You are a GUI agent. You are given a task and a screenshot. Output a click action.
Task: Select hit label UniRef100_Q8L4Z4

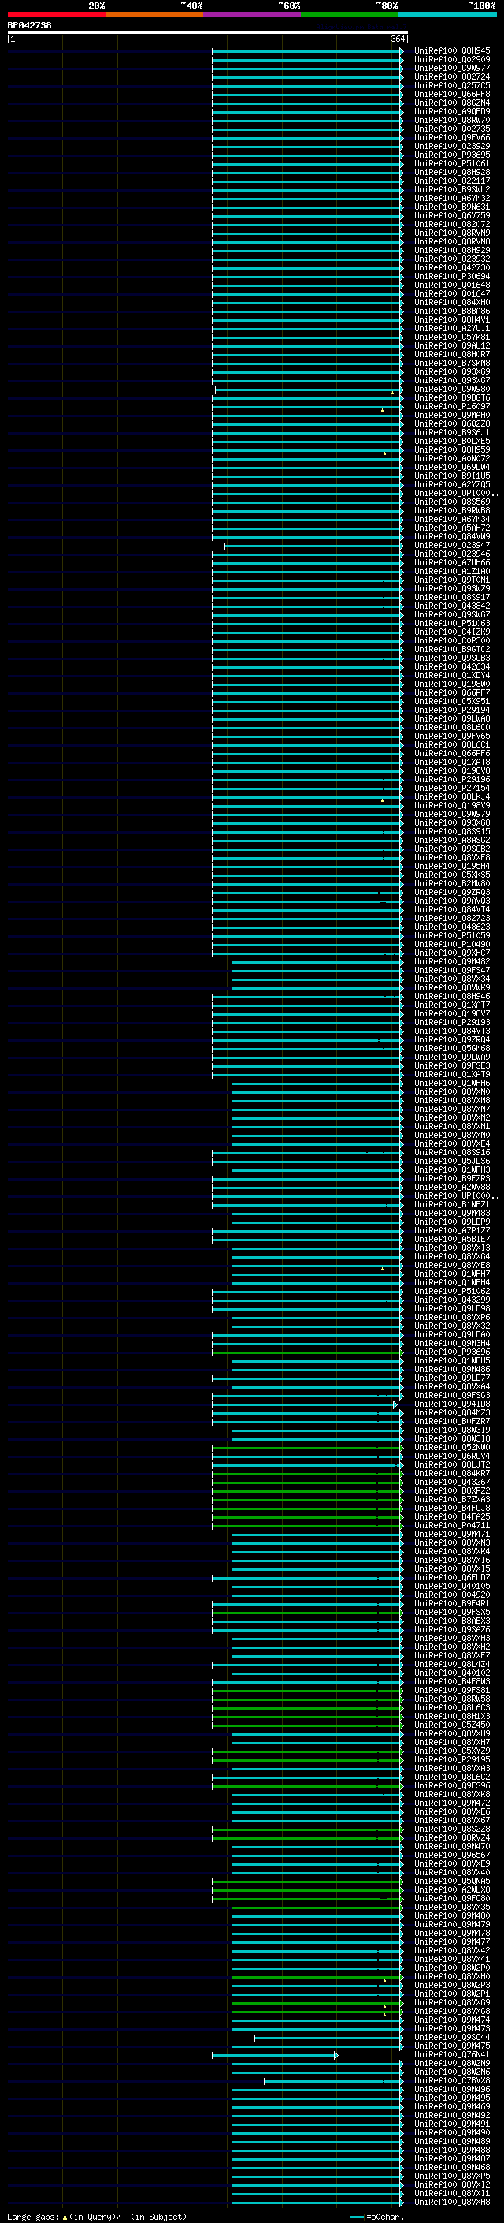point(452,1664)
